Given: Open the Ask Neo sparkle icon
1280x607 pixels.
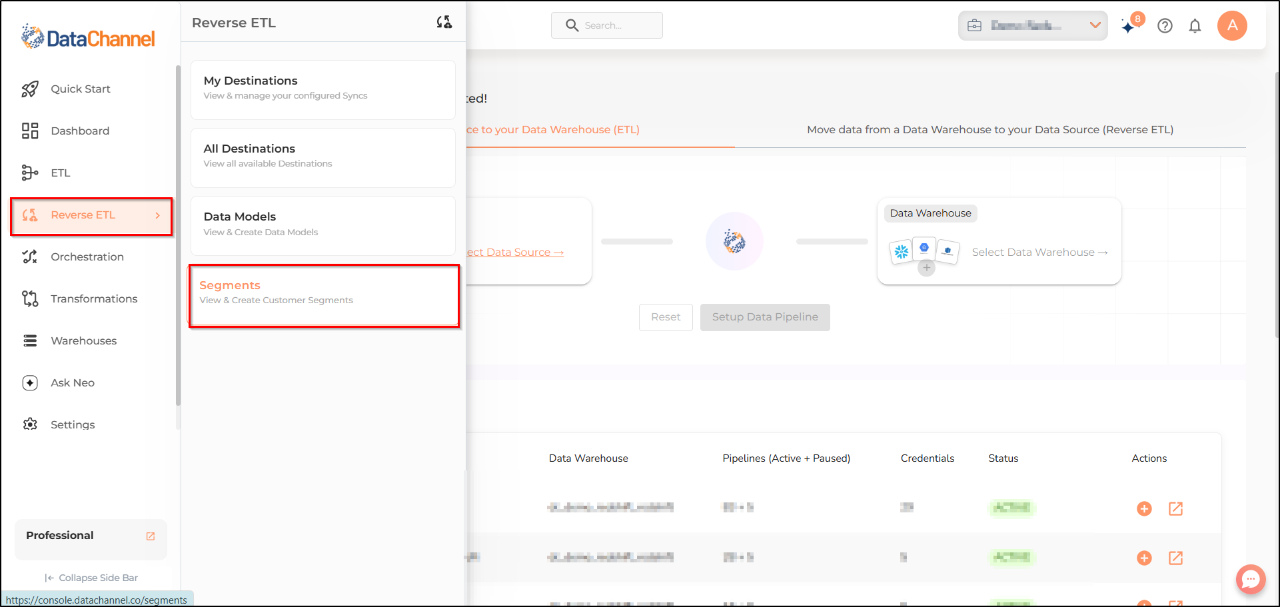Looking at the screenshot, I should point(30,382).
